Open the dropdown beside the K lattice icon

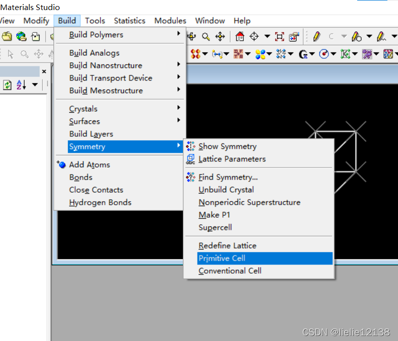(x=355, y=54)
